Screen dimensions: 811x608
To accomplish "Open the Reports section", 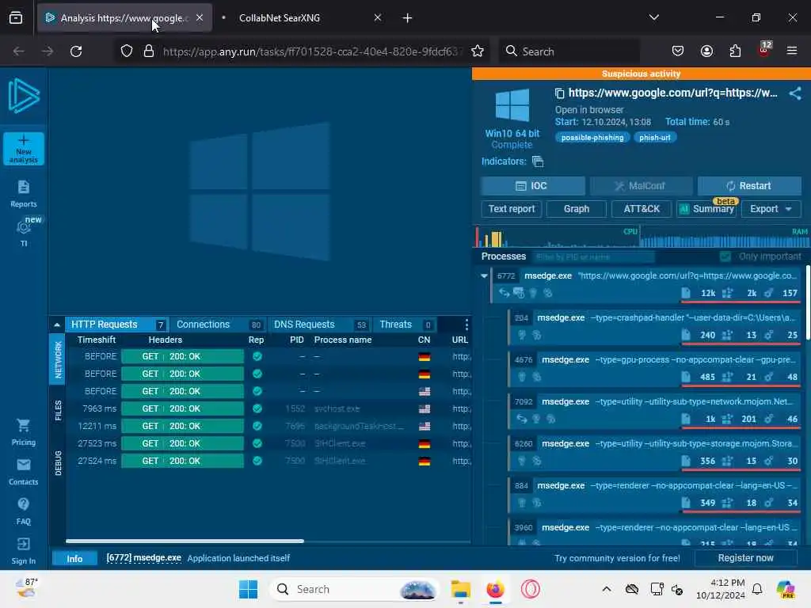I will (24, 194).
